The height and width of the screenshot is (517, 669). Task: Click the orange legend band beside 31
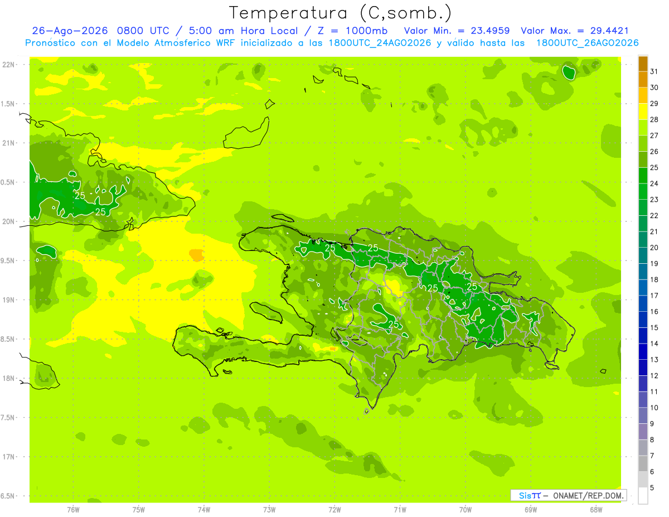[x=643, y=64]
